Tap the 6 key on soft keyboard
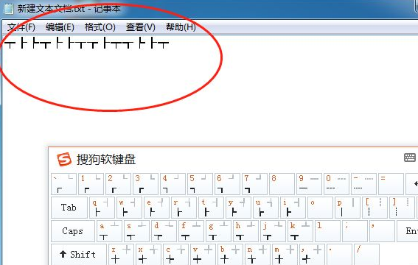This screenshot has height=265, width=418. tap(227, 184)
